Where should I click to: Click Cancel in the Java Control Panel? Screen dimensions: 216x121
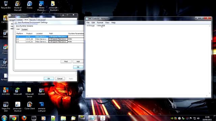click(x=60, y=79)
